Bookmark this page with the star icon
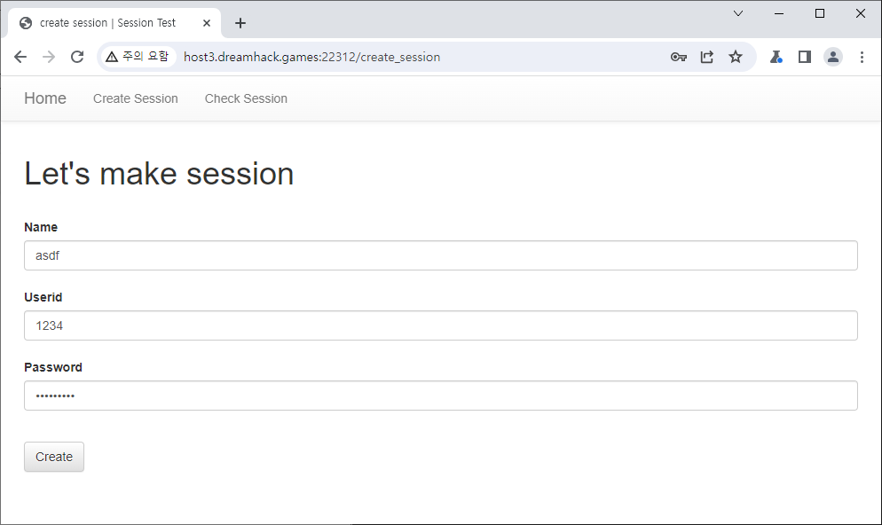Screen dimensions: 882x525 pos(736,57)
